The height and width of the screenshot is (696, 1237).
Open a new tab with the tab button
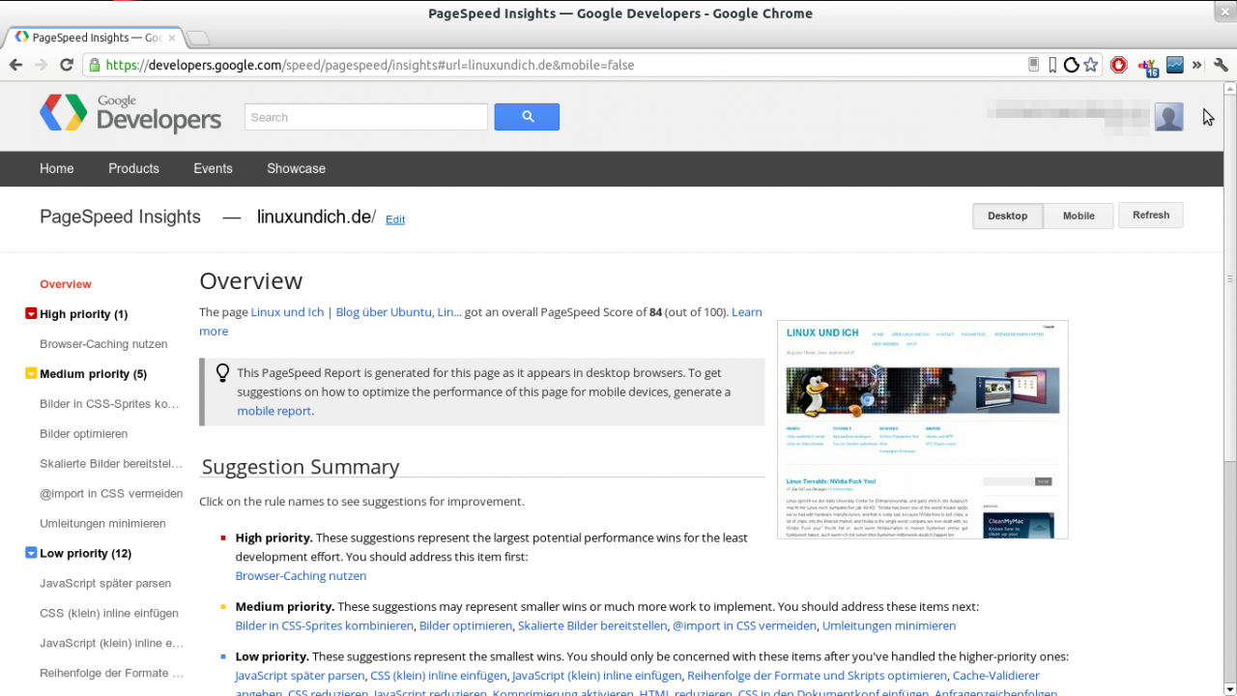tap(197, 39)
